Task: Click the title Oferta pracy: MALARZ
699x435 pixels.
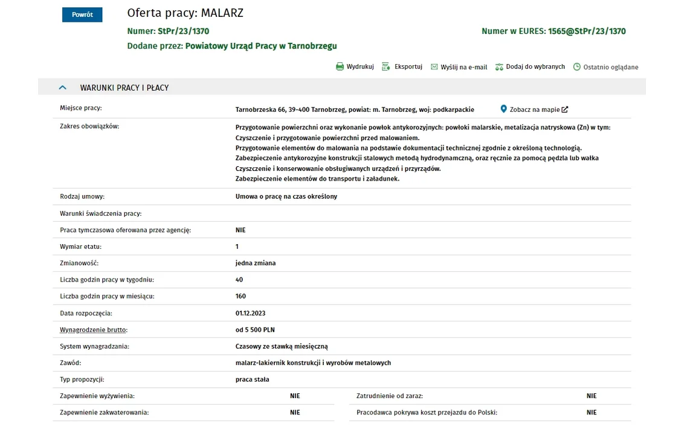Action: pyautogui.click(x=185, y=13)
